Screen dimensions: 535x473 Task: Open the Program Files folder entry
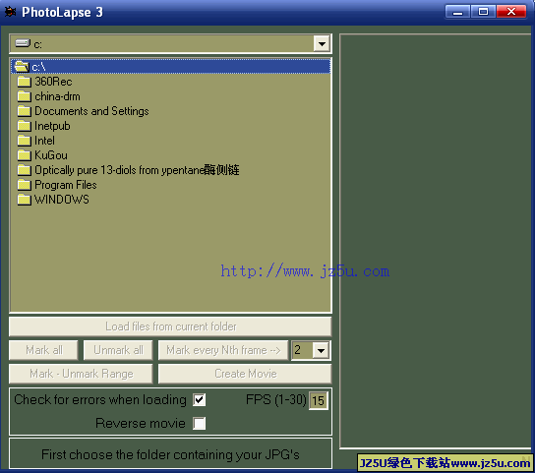point(66,185)
